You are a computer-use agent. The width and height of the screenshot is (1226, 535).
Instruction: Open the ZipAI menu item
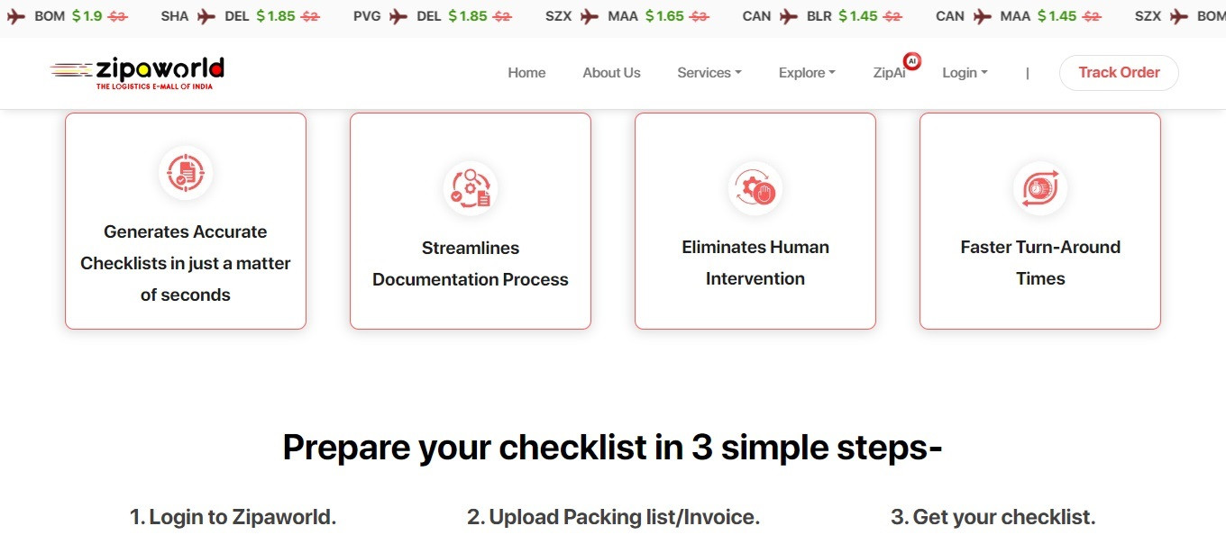(889, 73)
